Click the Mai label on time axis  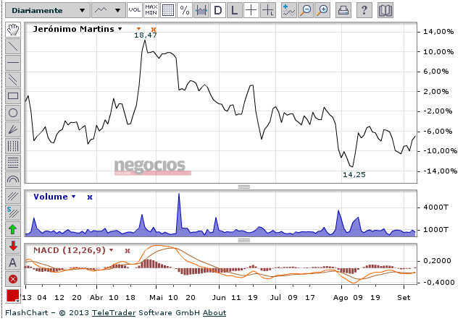[157, 298]
